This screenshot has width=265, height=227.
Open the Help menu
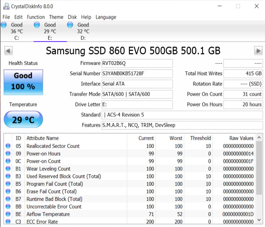click(86, 17)
